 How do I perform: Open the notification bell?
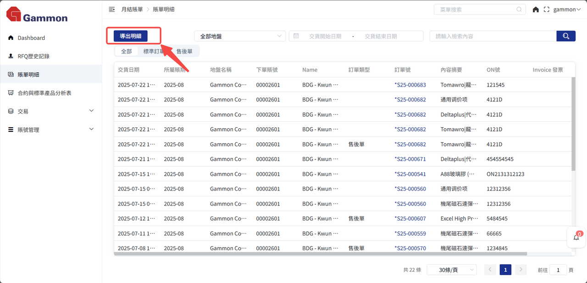click(576, 237)
